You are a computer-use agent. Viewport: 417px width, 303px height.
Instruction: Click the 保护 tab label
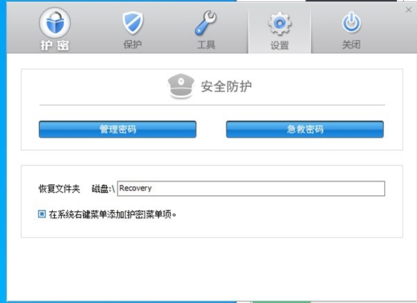133,44
